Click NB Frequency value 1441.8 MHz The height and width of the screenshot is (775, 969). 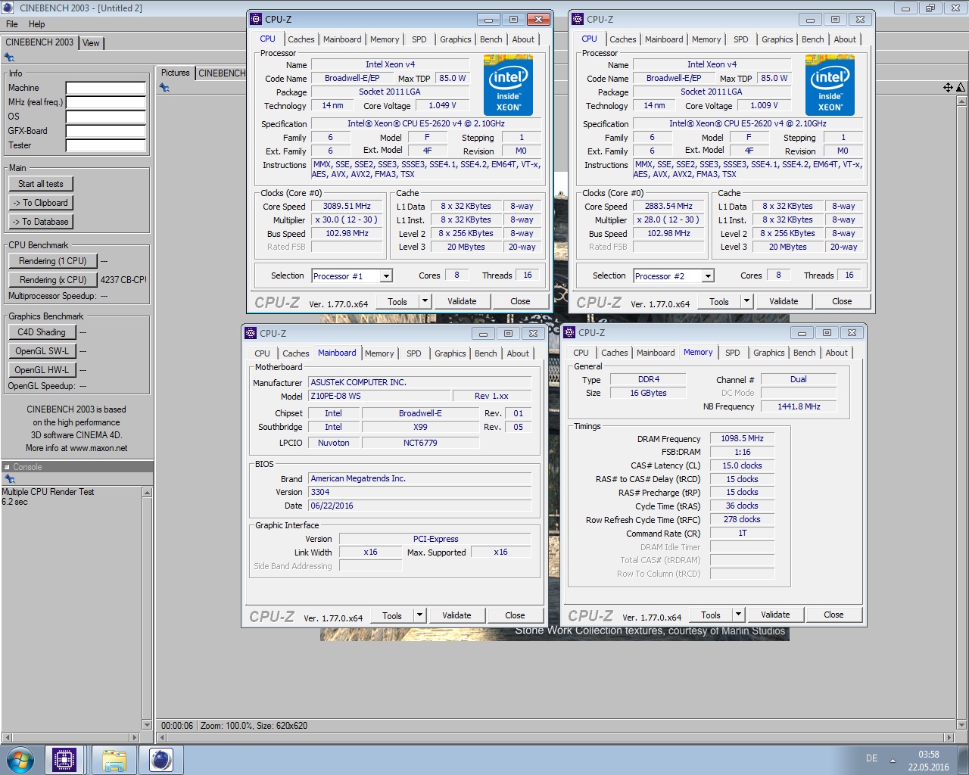pos(799,406)
